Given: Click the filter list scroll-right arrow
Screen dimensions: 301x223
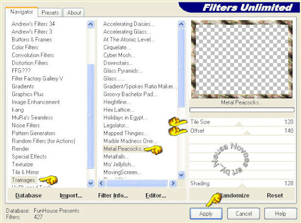Looking at the screenshot, I should point(173,183).
